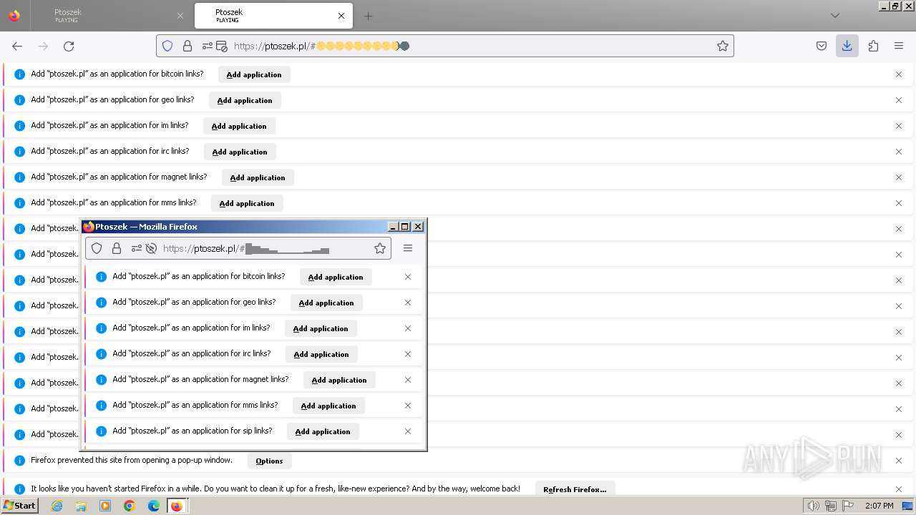Dismiss the refresh Firefox notification

[x=899, y=489]
